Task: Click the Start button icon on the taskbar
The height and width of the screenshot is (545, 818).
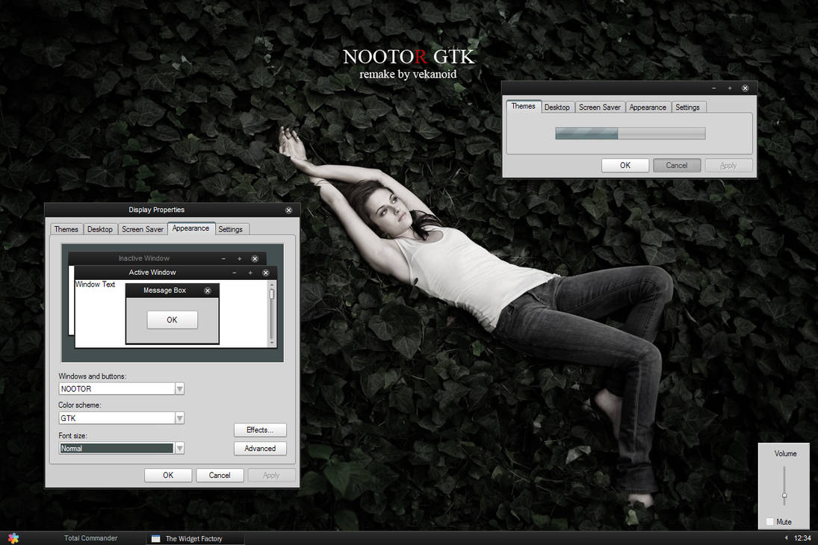Action: coord(13,538)
